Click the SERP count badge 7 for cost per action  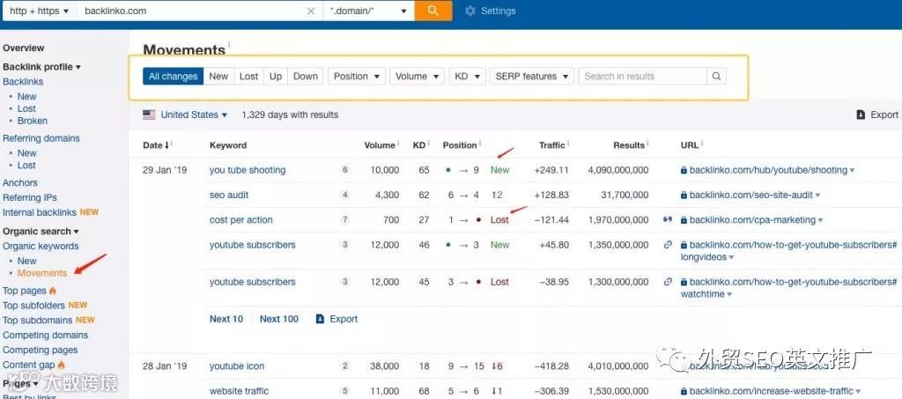(345, 219)
